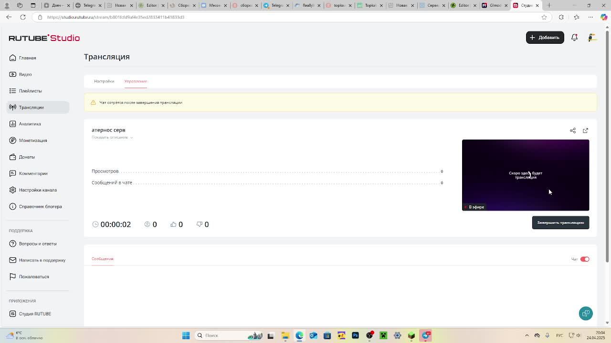Expand Показать описание
The image size is (611, 343).
112,137
